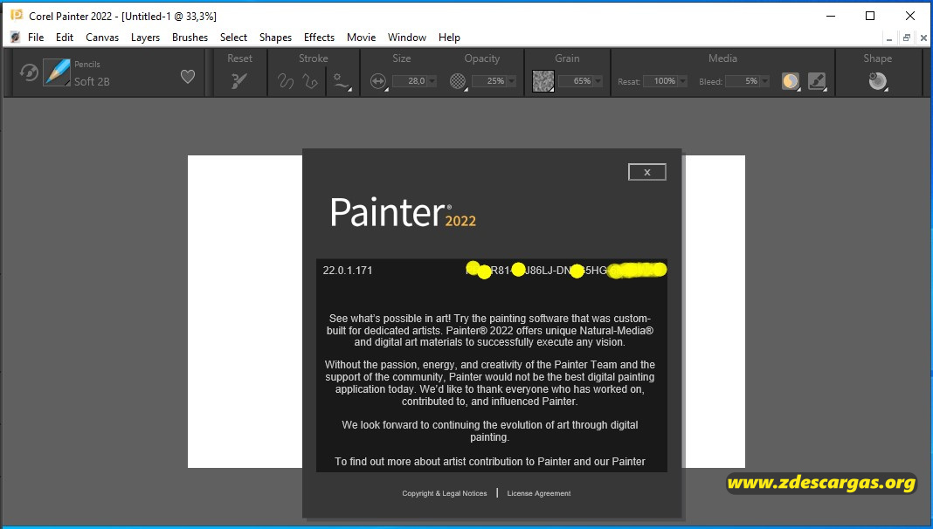Open the align to path stroke option
933x529 pixels.
(342, 81)
